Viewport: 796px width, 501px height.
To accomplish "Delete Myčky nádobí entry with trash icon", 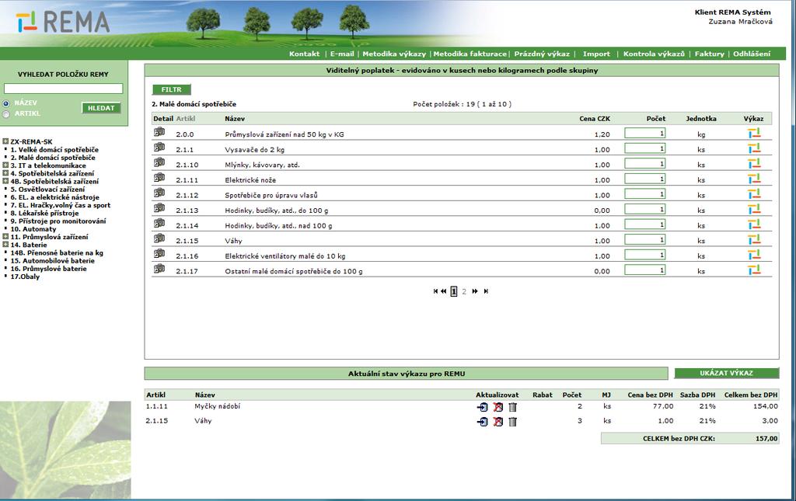I will 513,407.
